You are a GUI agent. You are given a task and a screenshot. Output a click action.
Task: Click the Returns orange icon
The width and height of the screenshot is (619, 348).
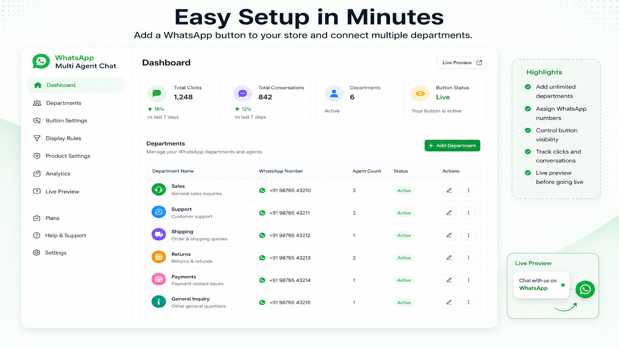click(x=159, y=257)
